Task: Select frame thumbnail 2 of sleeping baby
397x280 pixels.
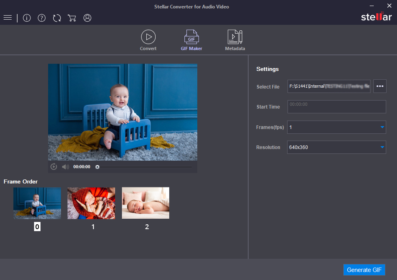Action: tap(146, 203)
